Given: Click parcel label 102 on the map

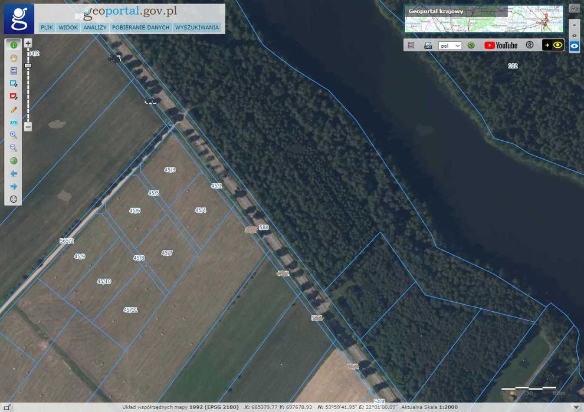Looking at the screenshot, I should tap(513, 66).
